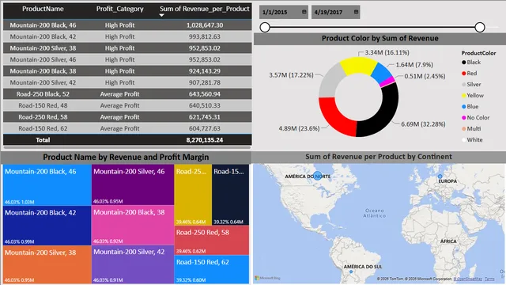The width and height of the screenshot is (506, 285).
Task: Open the end date calendar picker icon
Action: tap(356, 12)
